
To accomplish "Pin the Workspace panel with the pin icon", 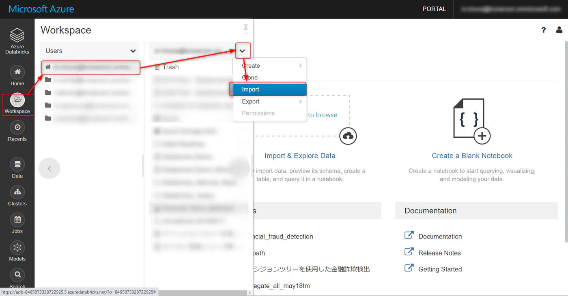I will pyautogui.click(x=245, y=29).
